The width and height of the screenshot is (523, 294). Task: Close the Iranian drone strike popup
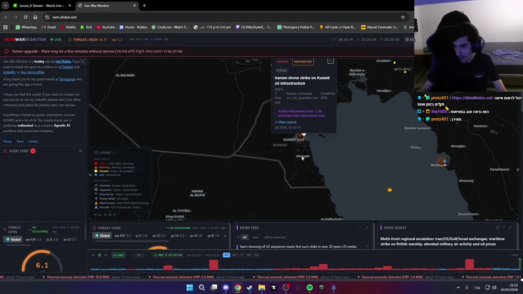point(331,61)
